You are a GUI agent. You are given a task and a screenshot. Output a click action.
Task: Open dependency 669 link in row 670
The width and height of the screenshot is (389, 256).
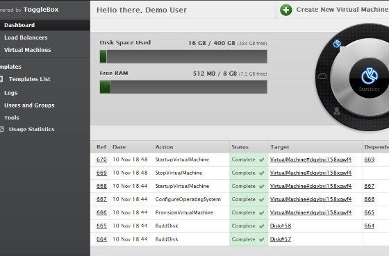point(369,160)
